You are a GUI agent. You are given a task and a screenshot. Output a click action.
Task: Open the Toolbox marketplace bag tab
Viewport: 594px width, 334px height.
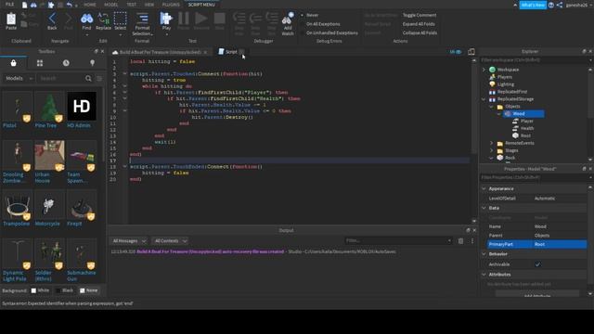point(13,63)
